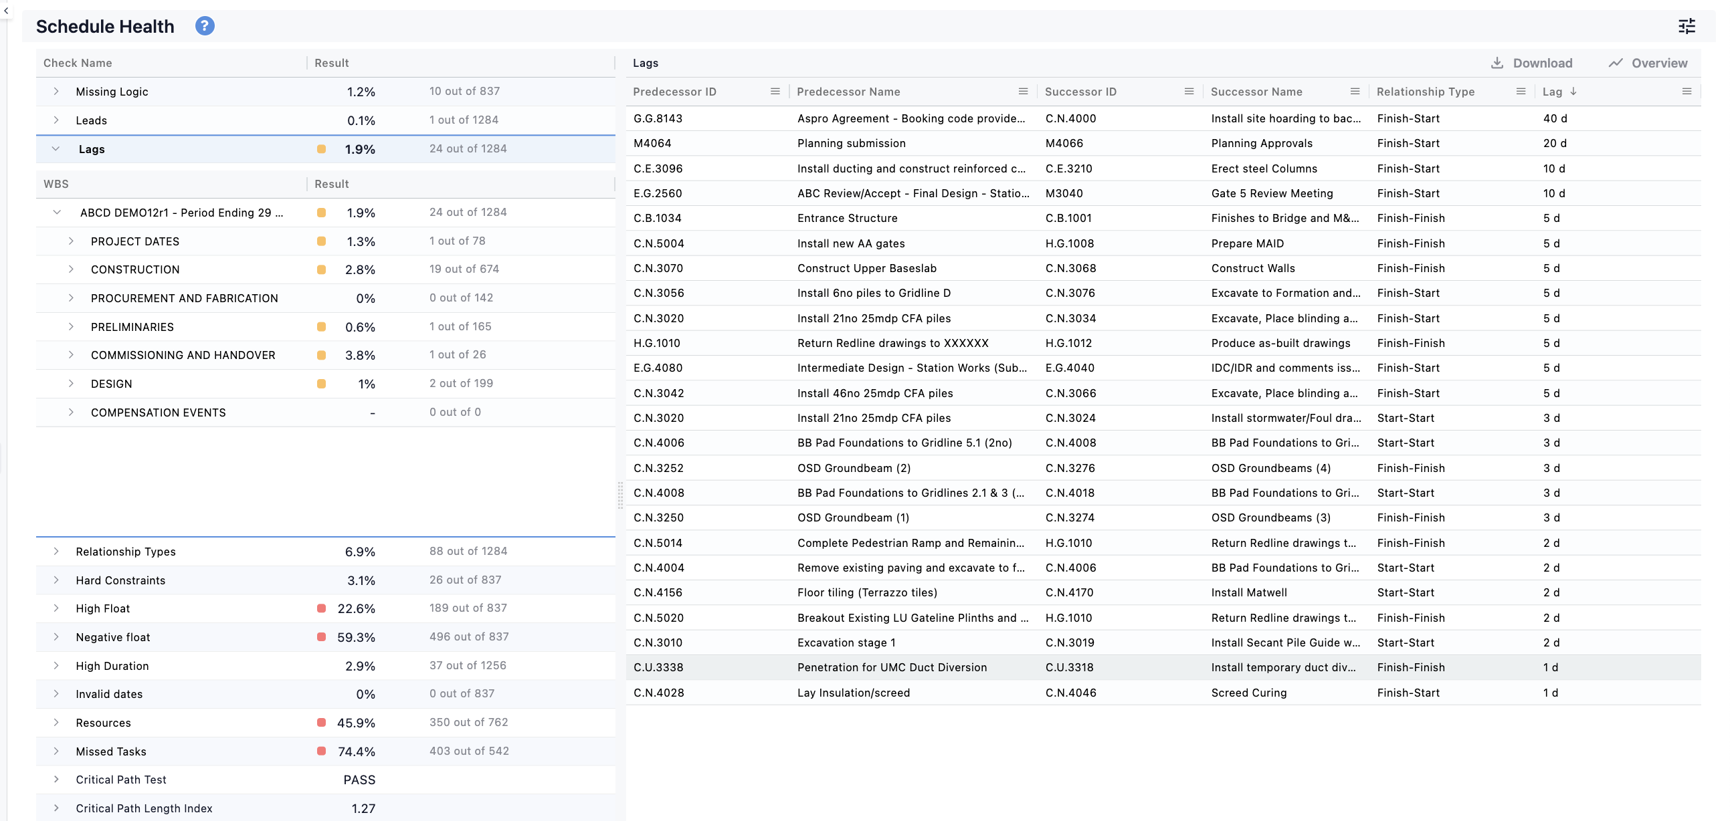This screenshot has height=821, width=1730.
Task: Sort by Successor Name header
Action: [1256, 92]
